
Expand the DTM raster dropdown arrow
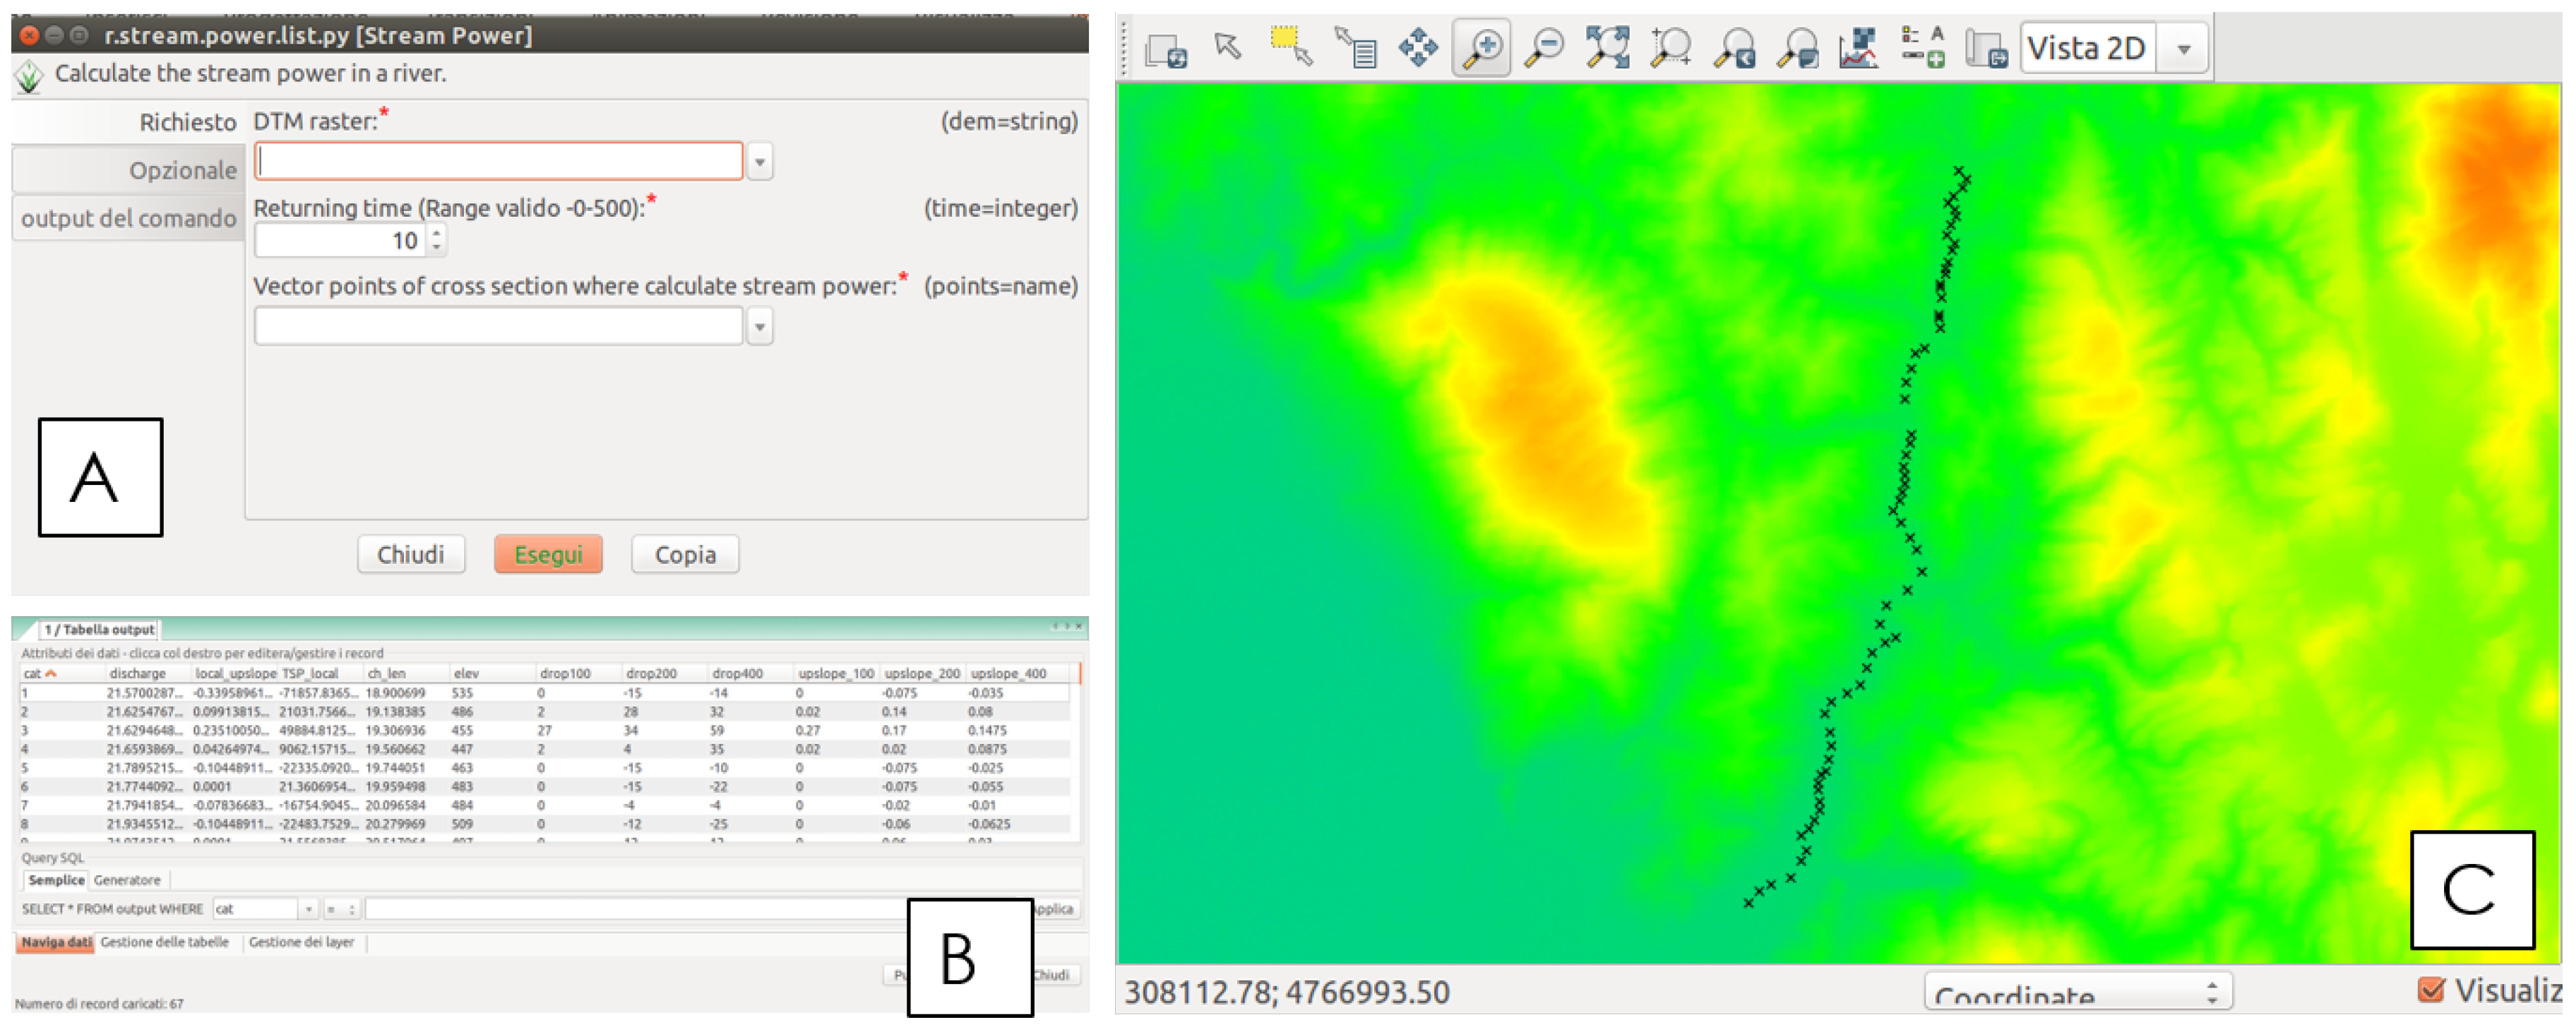click(x=760, y=162)
